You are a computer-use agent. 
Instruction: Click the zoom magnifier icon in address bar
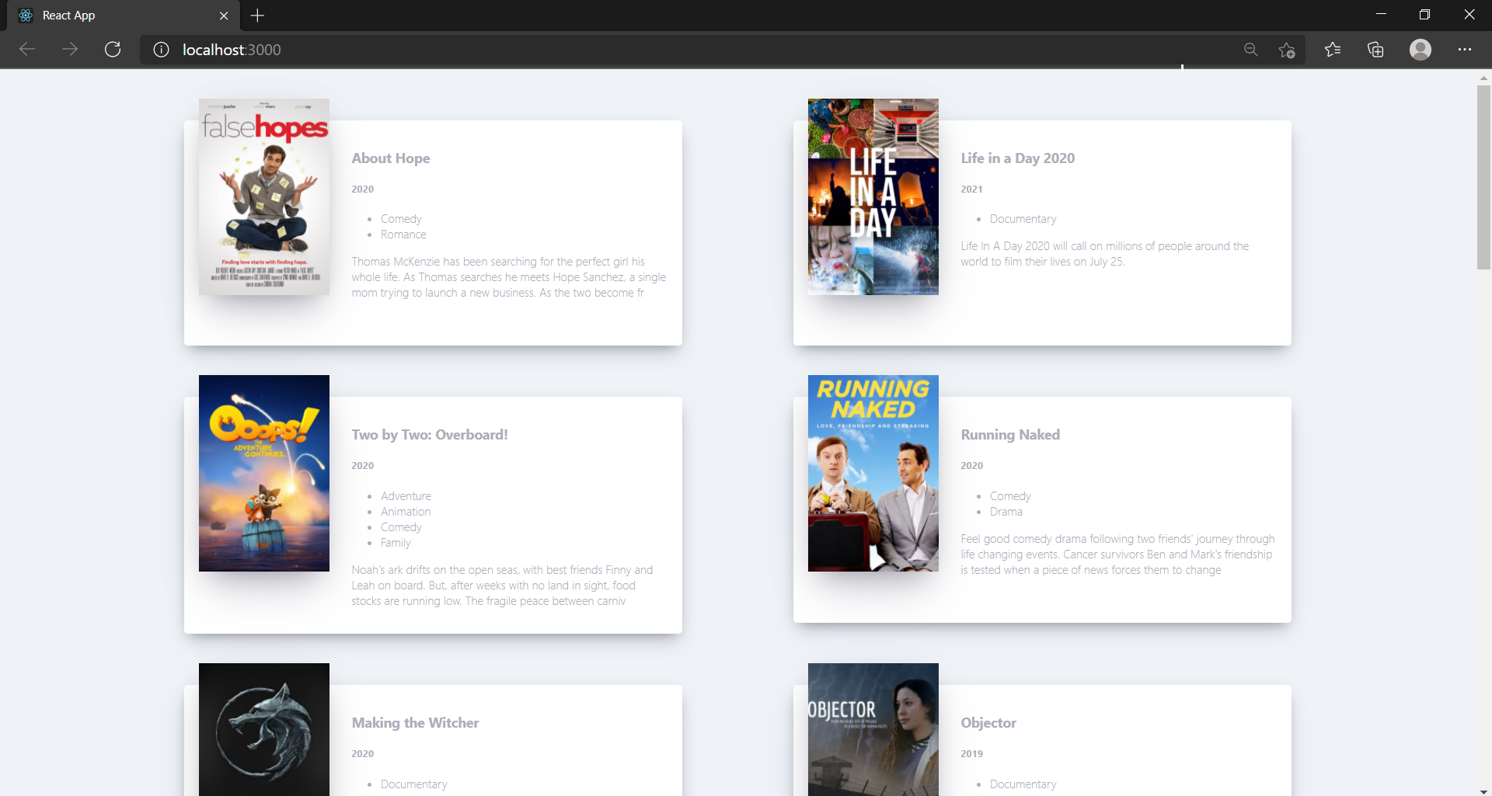click(x=1250, y=50)
